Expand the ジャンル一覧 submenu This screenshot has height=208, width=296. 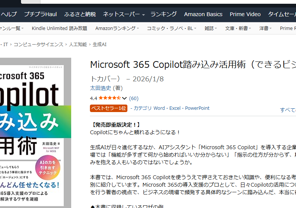12,28
